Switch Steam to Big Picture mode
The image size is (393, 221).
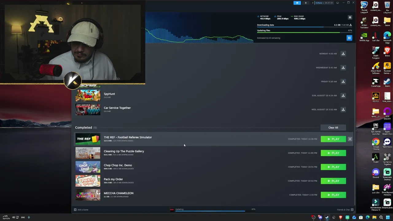pyautogui.click(x=337, y=3)
